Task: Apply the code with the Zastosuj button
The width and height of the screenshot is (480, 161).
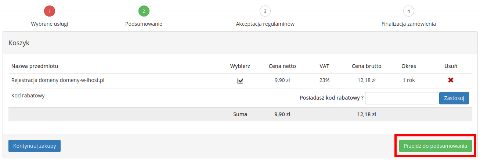Action: click(454, 98)
